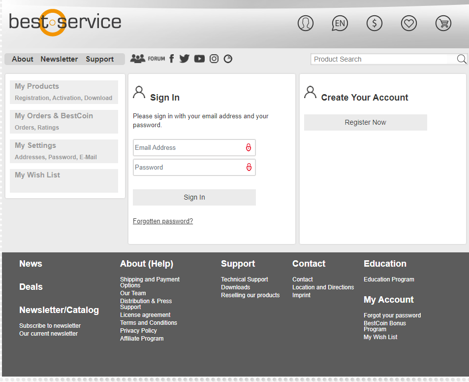Open the News footer heading

pyautogui.click(x=31, y=264)
